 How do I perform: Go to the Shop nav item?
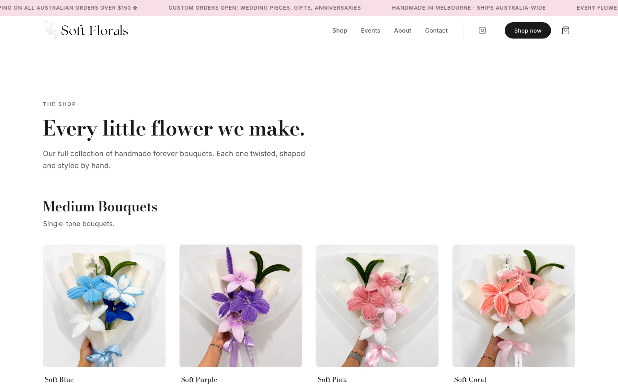click(340, 31)
